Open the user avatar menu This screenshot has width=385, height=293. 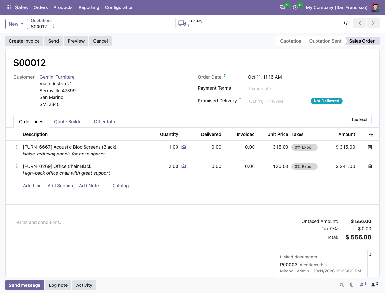pos(375,7)
